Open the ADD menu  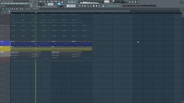[x=8, y=3]
